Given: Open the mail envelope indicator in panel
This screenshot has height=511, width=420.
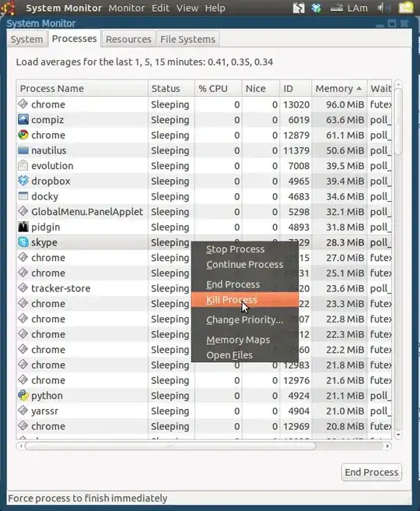Looking at the screenshot, I should tap(406, 8).
